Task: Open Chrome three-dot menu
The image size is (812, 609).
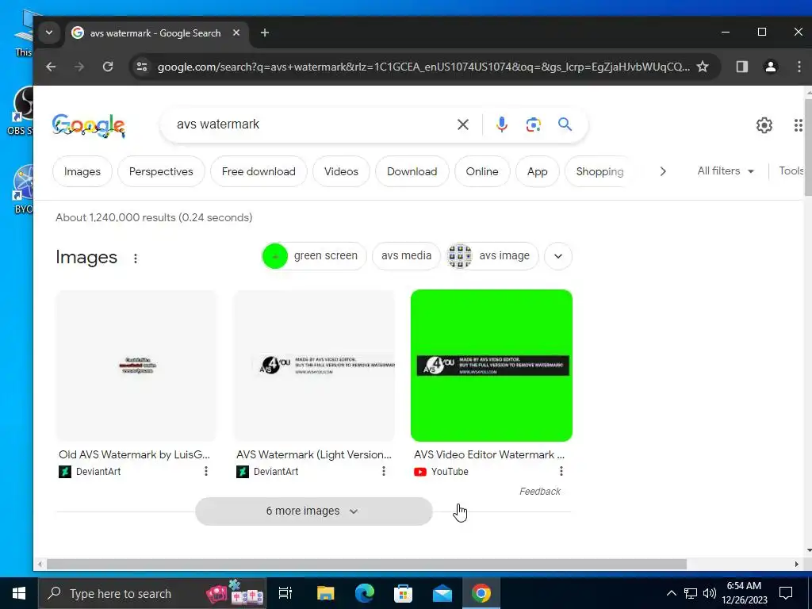Action: [x=799, y=67]
